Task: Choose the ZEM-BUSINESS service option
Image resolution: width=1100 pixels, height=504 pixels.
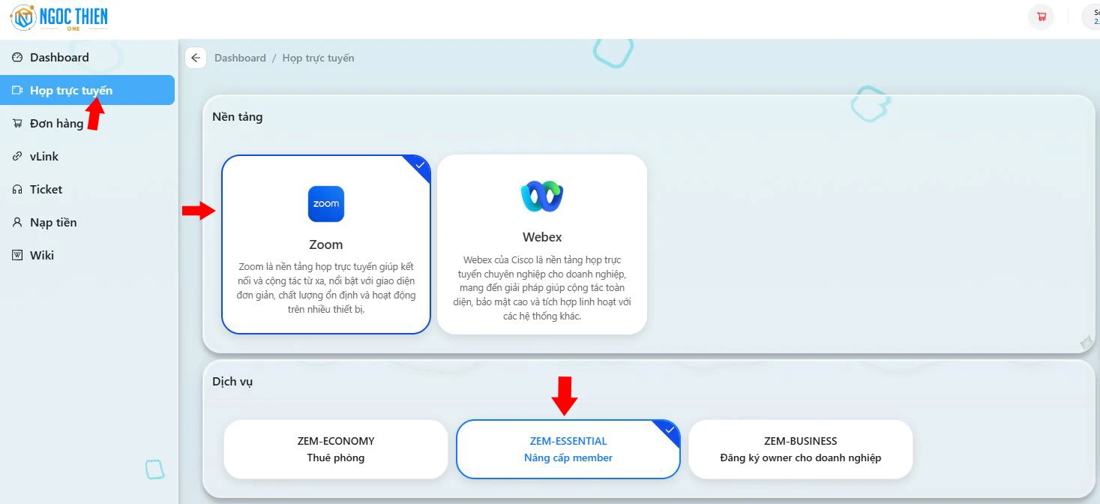Action: (x=800, y=449)
